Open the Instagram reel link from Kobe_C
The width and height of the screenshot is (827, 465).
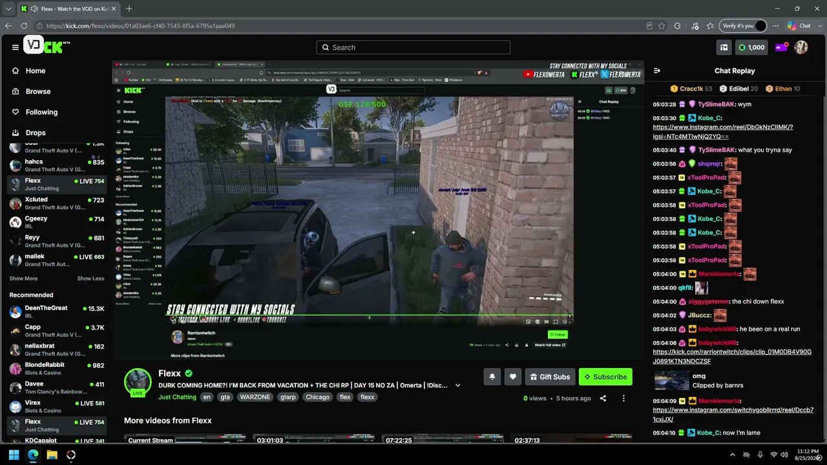[723, 132]
